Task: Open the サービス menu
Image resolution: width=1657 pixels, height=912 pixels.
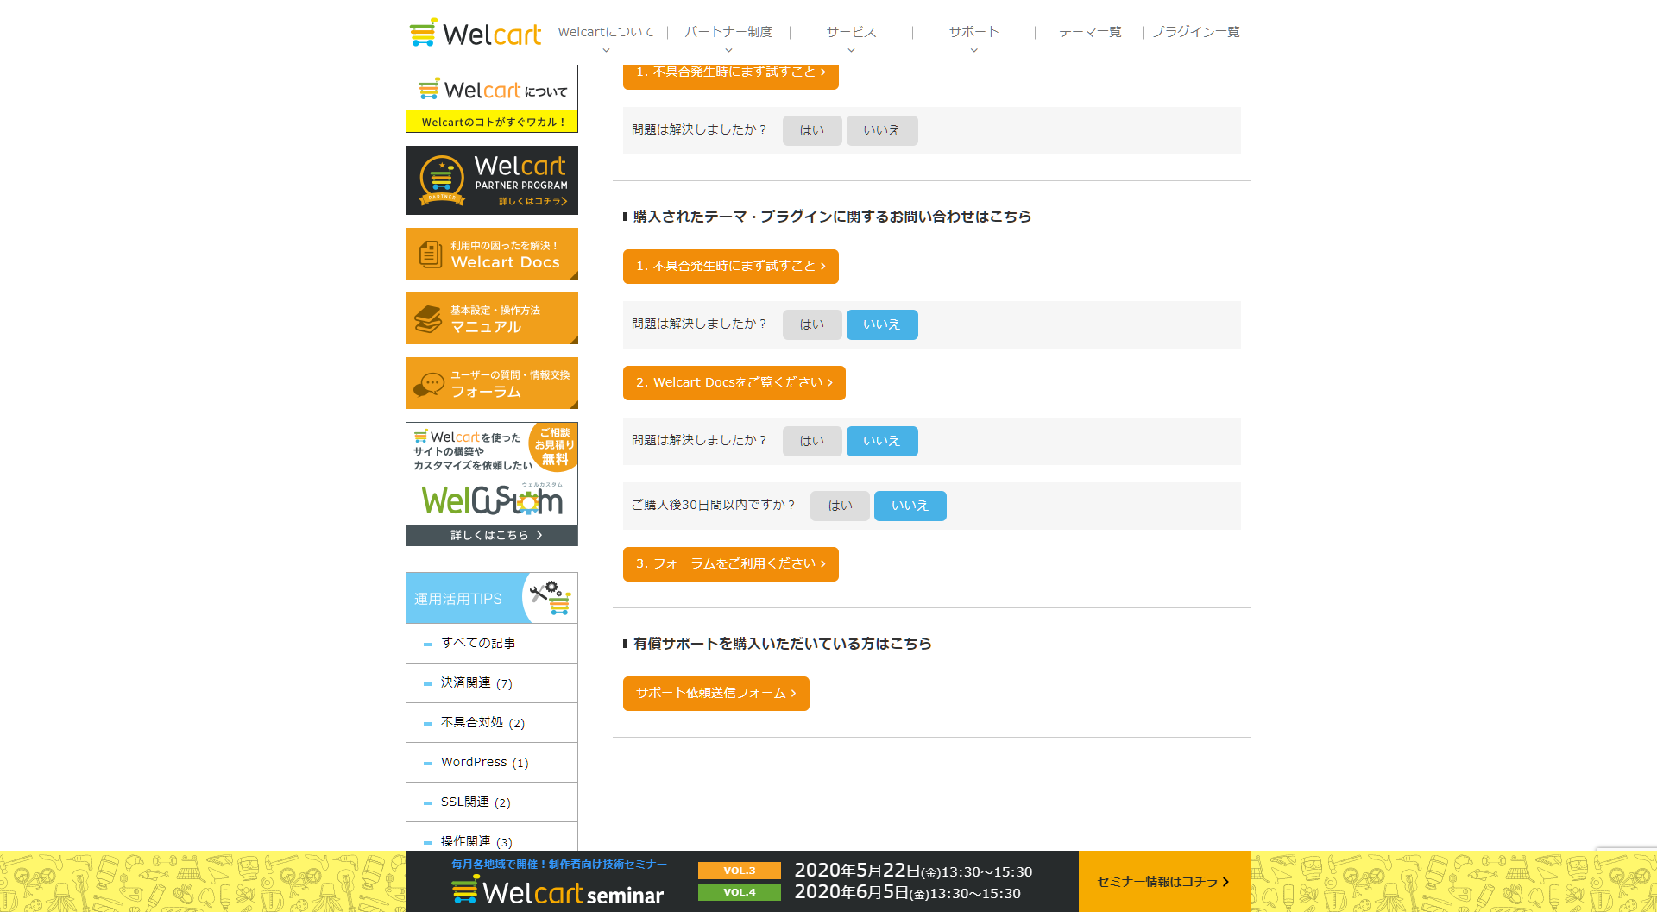Action: pyautogui.click(x=851, y=32)
